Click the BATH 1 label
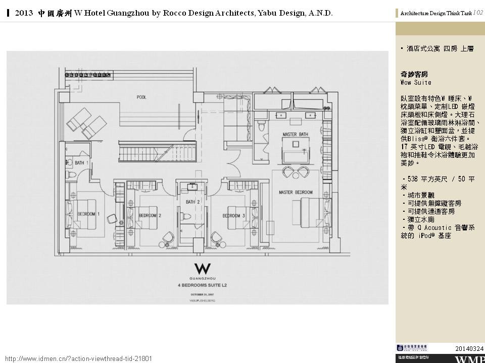Screen dimensions: 485x363 click(x=82, y=163)
